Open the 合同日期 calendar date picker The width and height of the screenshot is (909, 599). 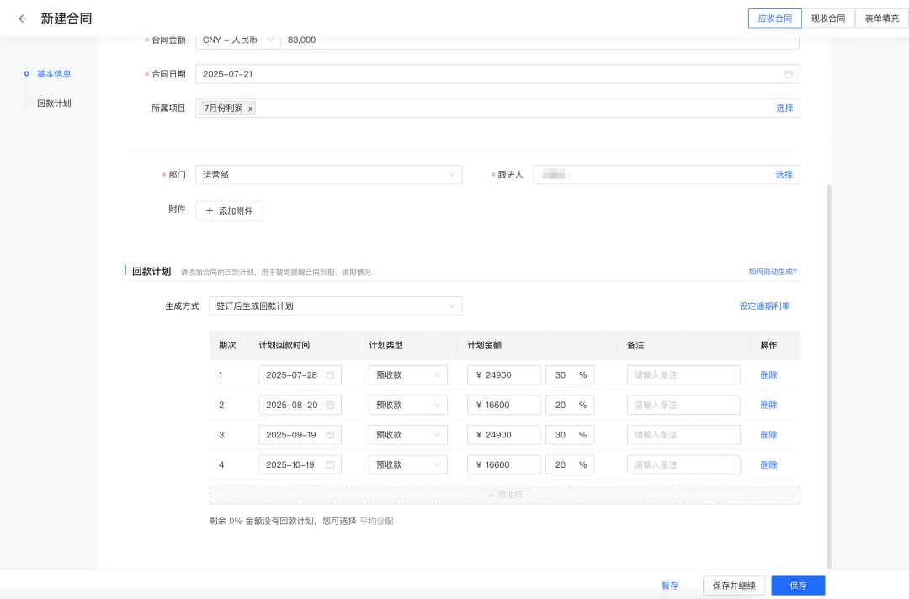(x=788, y=74)
